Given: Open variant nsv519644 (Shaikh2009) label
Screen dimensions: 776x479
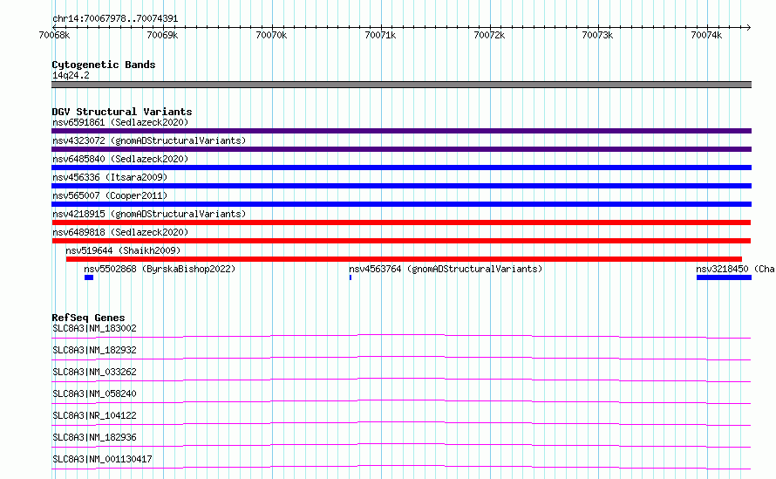Looking at the screenshot, I should 123,250.
